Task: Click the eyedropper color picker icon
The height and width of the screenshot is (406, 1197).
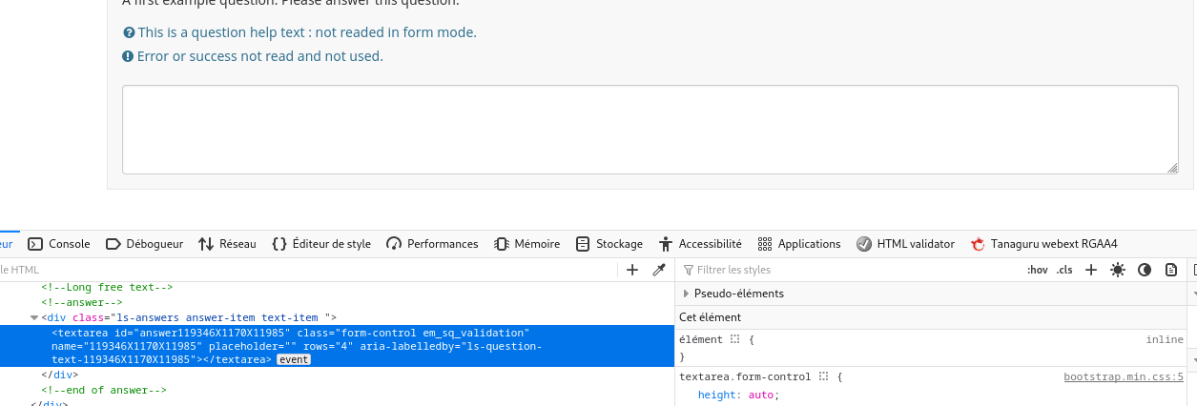Action: coord(658,271)
